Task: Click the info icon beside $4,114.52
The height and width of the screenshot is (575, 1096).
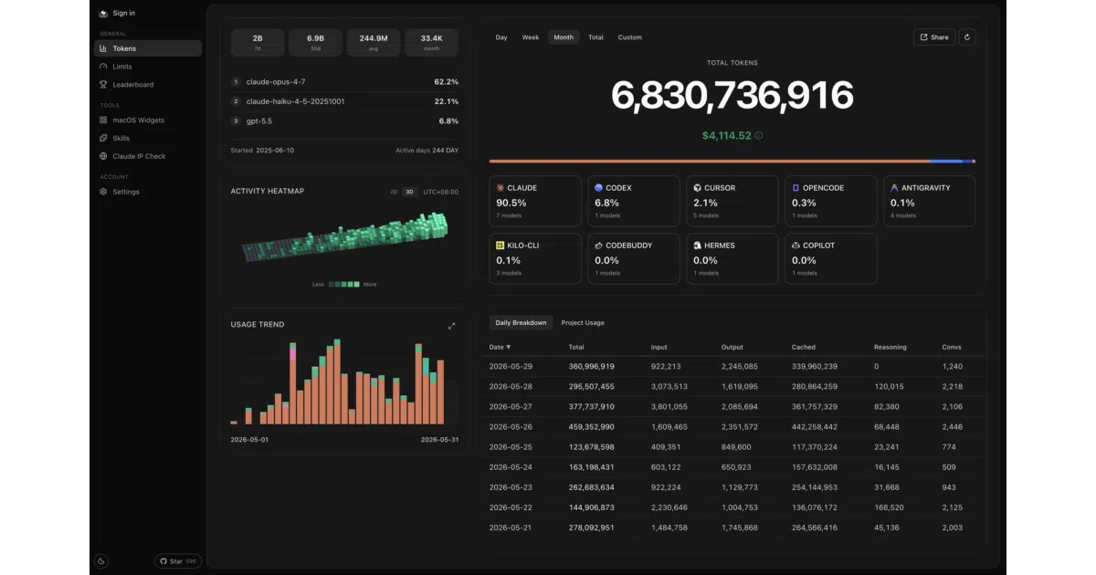Action: (759, 135)
